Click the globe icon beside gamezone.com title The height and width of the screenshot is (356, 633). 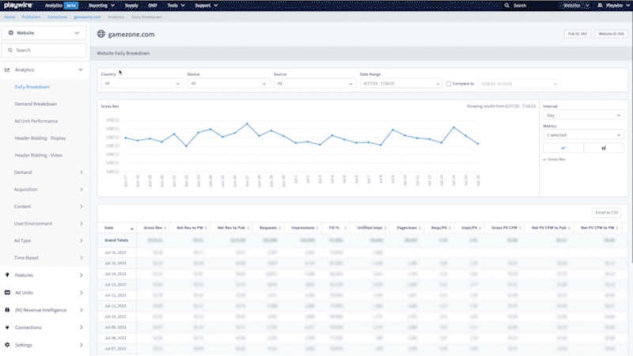pos(101,34)
